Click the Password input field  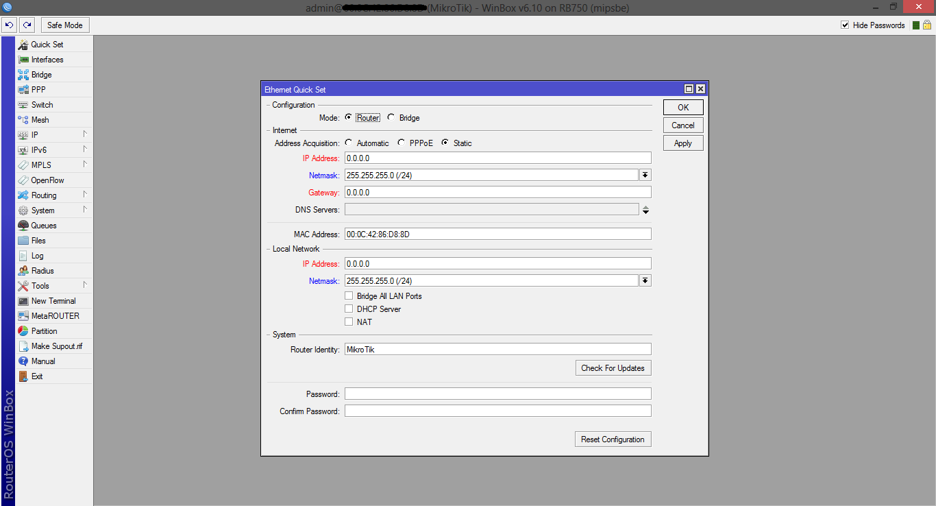pos(497,394)
